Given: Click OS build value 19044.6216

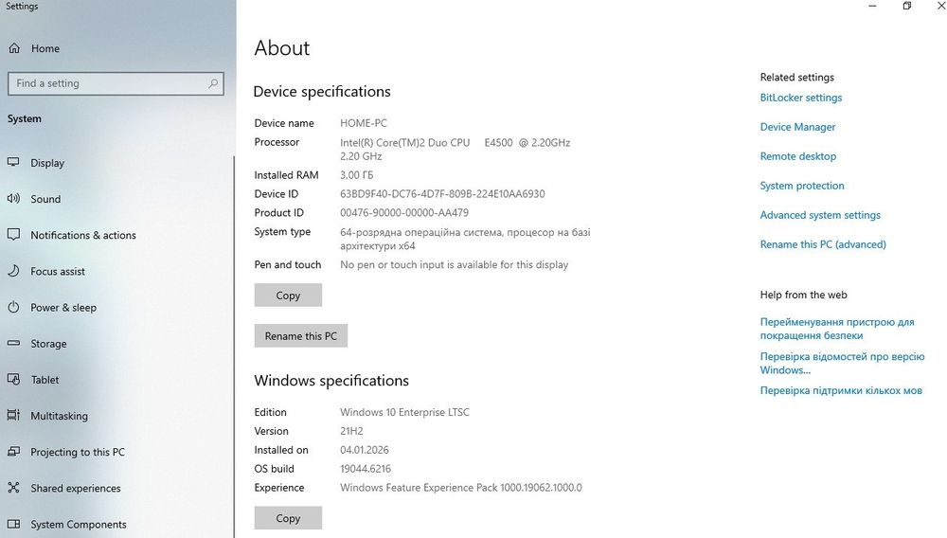Looking at the screenshot, I should coord(366,469).
